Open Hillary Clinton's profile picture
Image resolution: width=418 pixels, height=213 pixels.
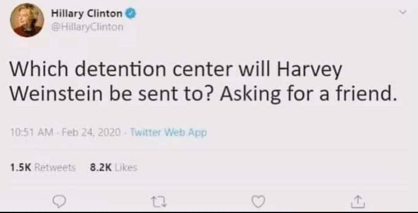(x=27, y=20)
